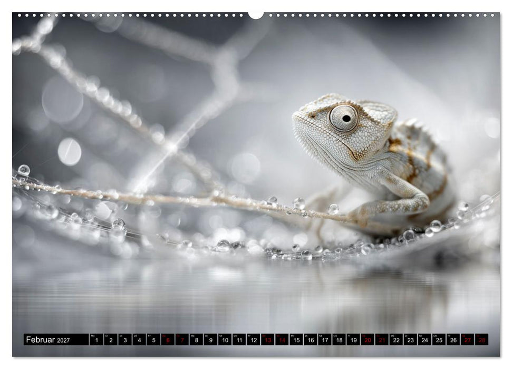The width and height of the screenshot is (512, 369).
Task: Choose date 8 in the calendar strip
Action: tap(196, 339)
